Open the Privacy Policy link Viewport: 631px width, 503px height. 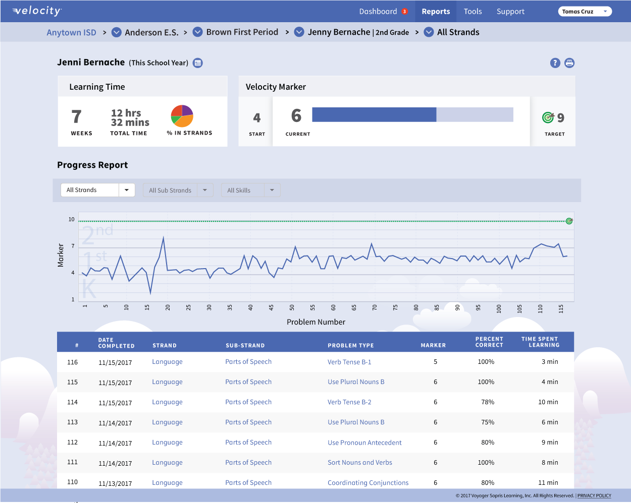tap(594, 495)
